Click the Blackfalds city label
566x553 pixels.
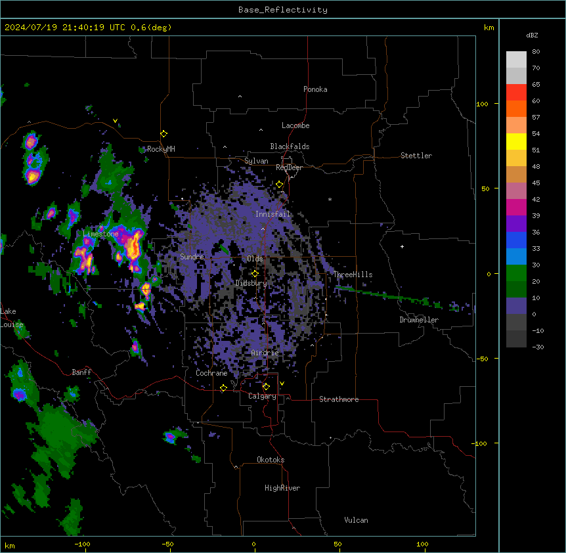click(290, 146)
